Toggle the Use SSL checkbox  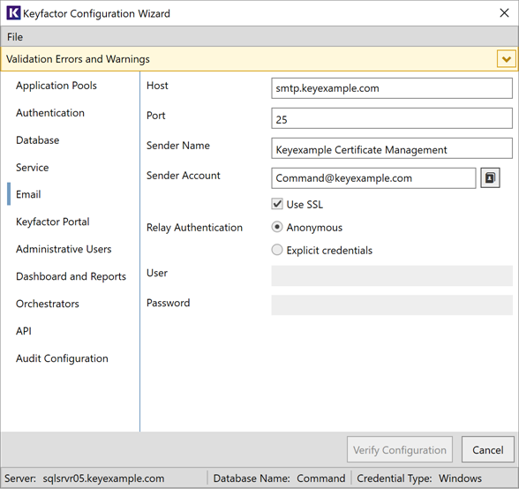point(277,204)
